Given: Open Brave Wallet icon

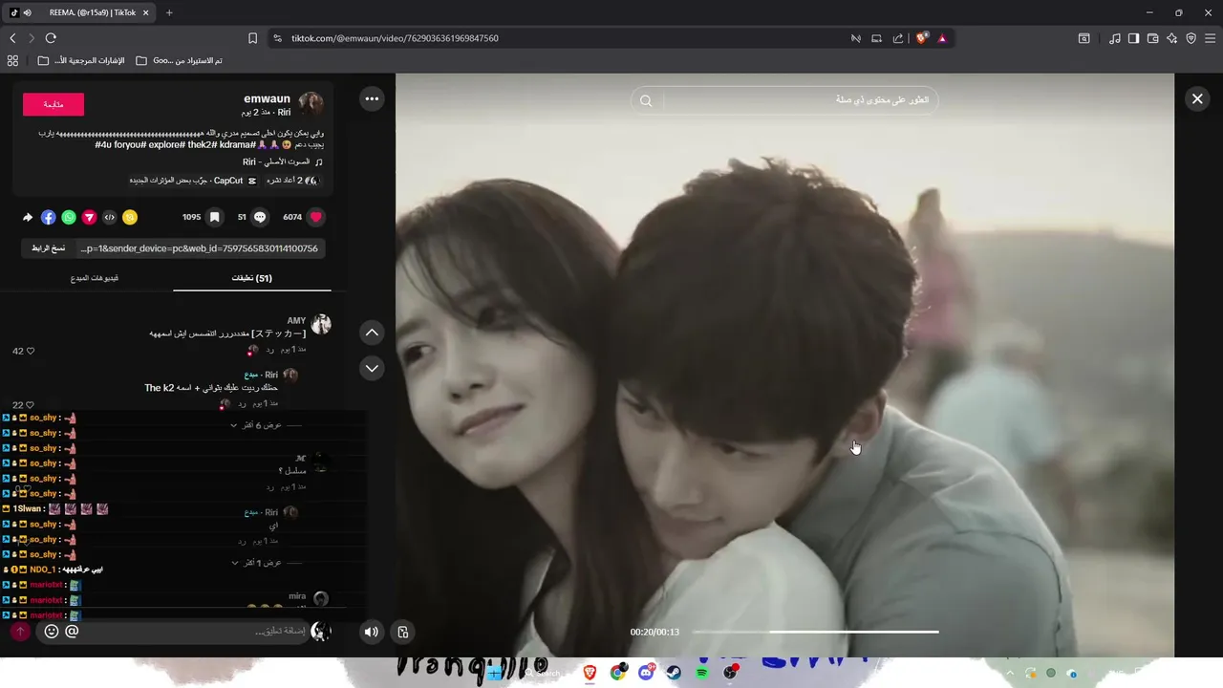Looking at the screenshot, I should pyautogui.click(x=1152, y=38).
